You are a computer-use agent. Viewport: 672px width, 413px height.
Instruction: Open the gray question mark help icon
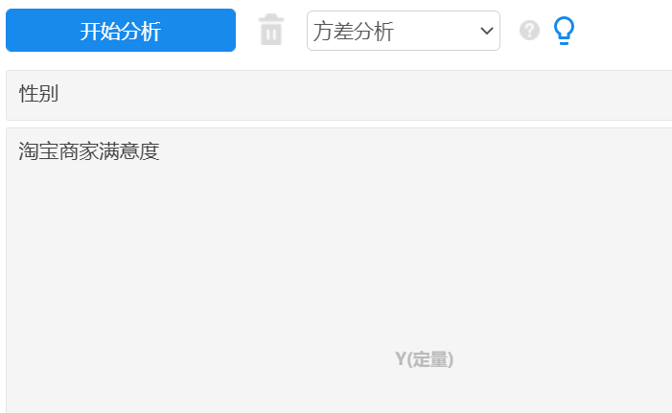click(529, 31)
